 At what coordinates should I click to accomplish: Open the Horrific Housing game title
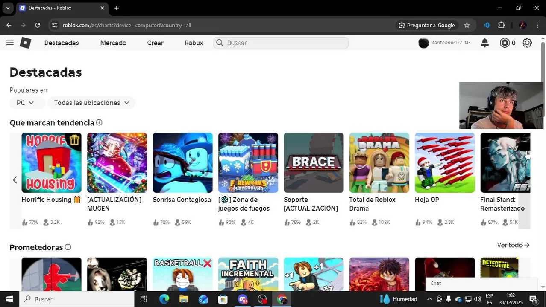click(x=51, y=200)
